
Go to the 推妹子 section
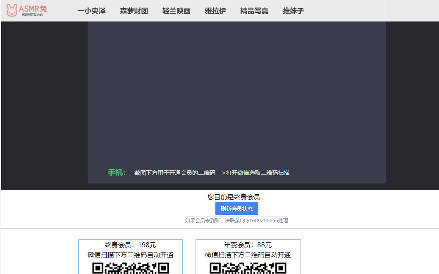point(293,11)
